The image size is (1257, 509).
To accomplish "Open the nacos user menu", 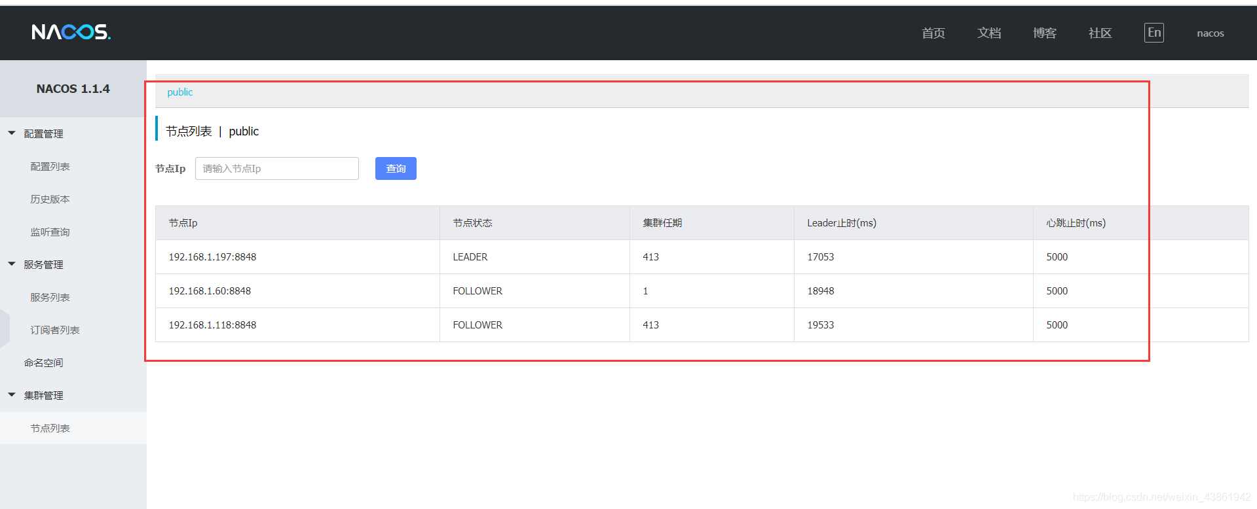I will (x=1210, y=33).
